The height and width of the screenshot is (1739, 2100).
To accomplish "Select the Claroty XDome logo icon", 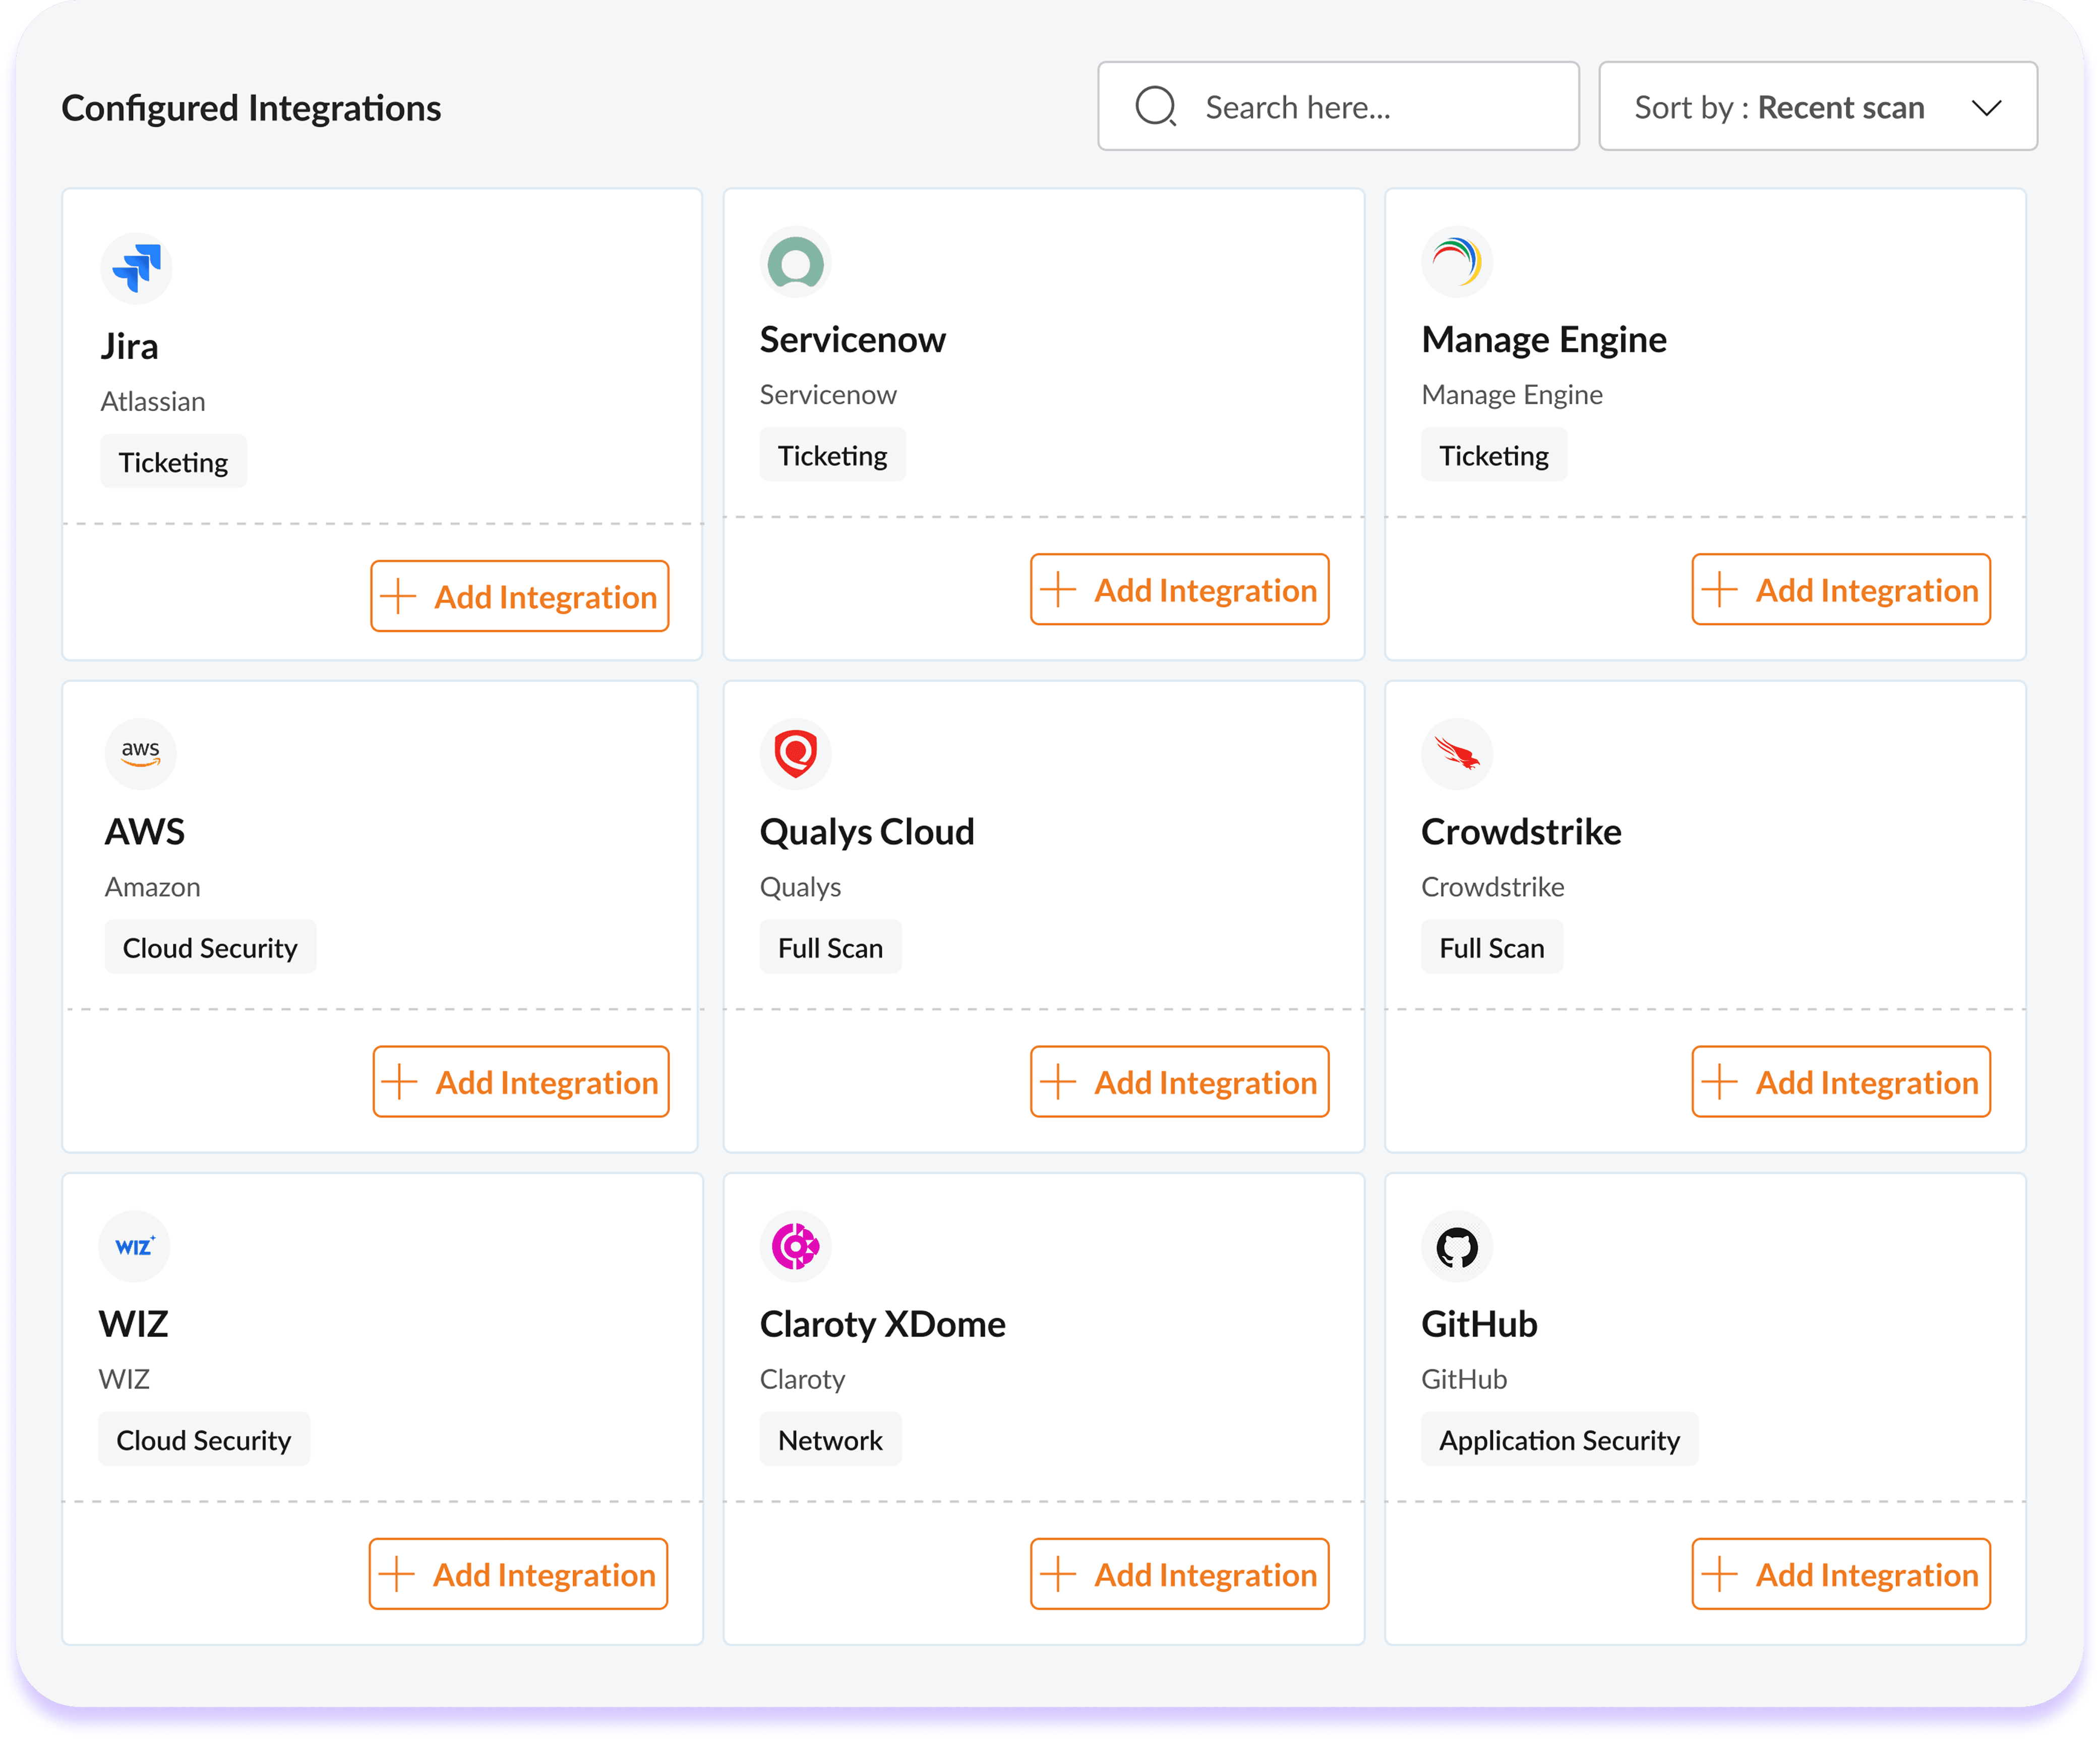I will (795, 1246).
